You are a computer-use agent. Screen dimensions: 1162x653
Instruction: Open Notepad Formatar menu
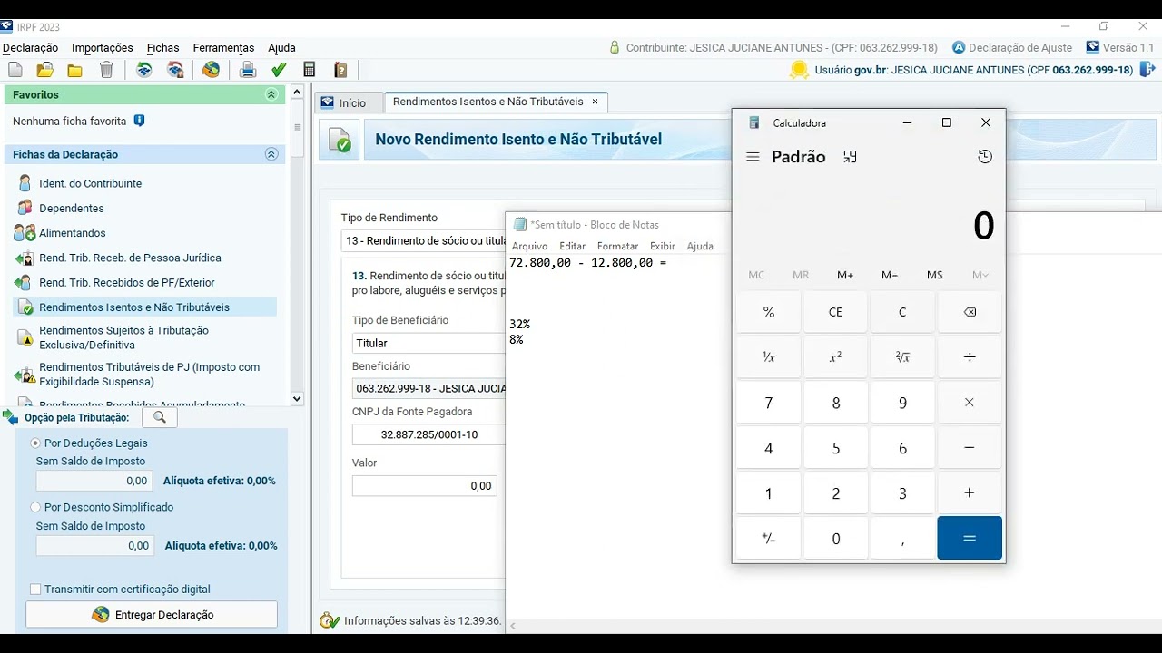(x=617, y=246)
